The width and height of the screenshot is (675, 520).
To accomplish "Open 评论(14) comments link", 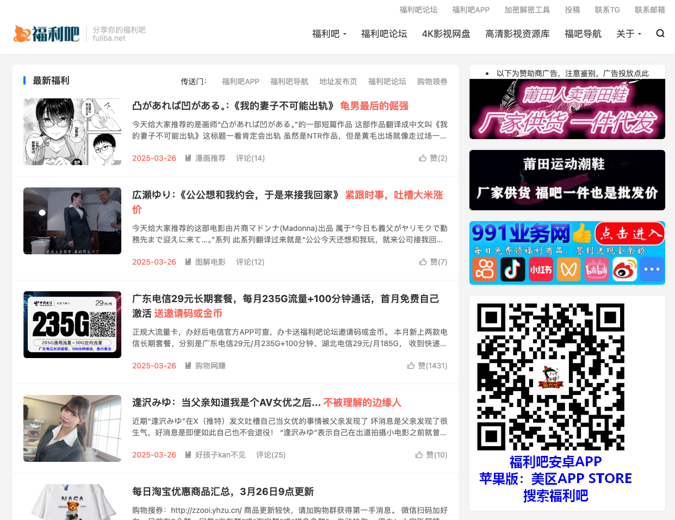I will coord(250,158).
